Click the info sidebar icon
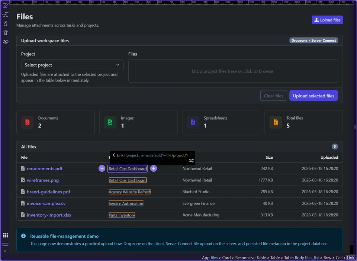 tap(5, 23)
